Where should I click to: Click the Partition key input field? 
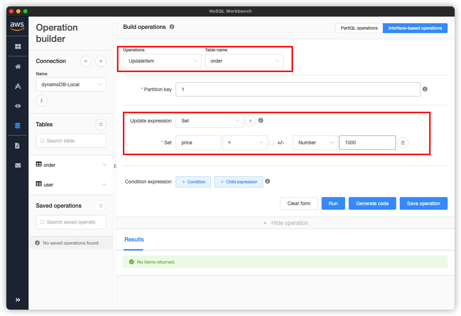(298, 89)
